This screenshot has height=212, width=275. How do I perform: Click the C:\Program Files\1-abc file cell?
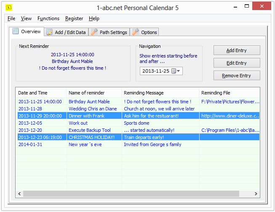click(230, 130)
